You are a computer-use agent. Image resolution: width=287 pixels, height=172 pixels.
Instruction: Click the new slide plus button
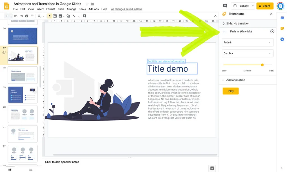(7, 16)
